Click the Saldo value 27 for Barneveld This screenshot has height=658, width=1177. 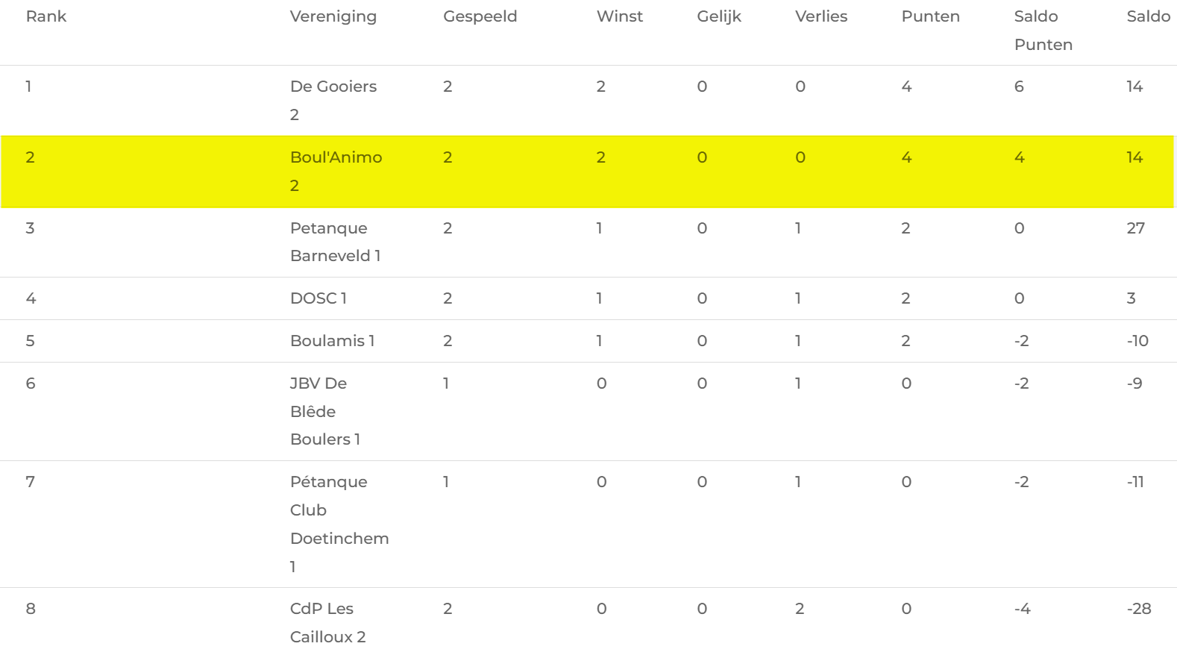pyautogui.click(x=1135, y=228)
